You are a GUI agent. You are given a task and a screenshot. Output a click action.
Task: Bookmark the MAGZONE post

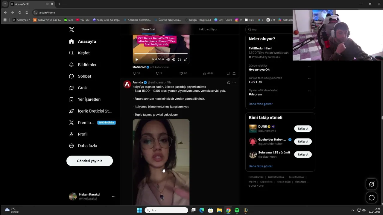[x=228, y=73]
